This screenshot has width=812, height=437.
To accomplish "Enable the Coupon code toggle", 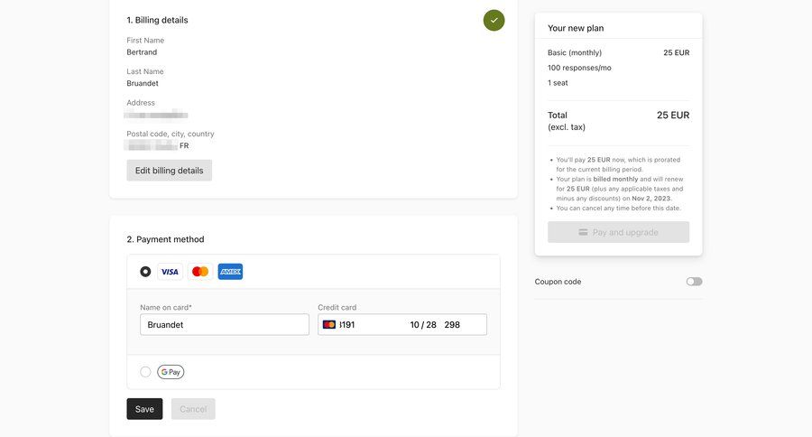I will click(693, 282).
